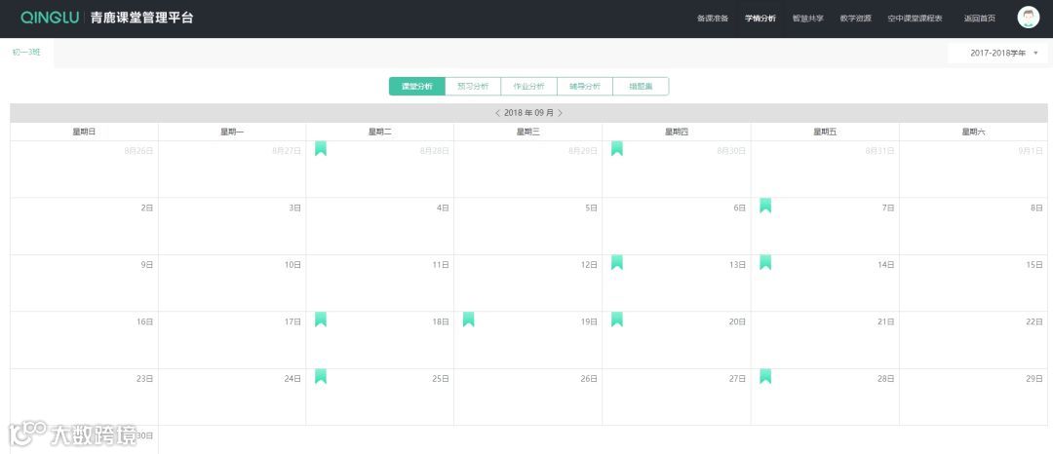Switch to 作业分析 tab
Viewport: 1053px width, 454px height.
529,87
